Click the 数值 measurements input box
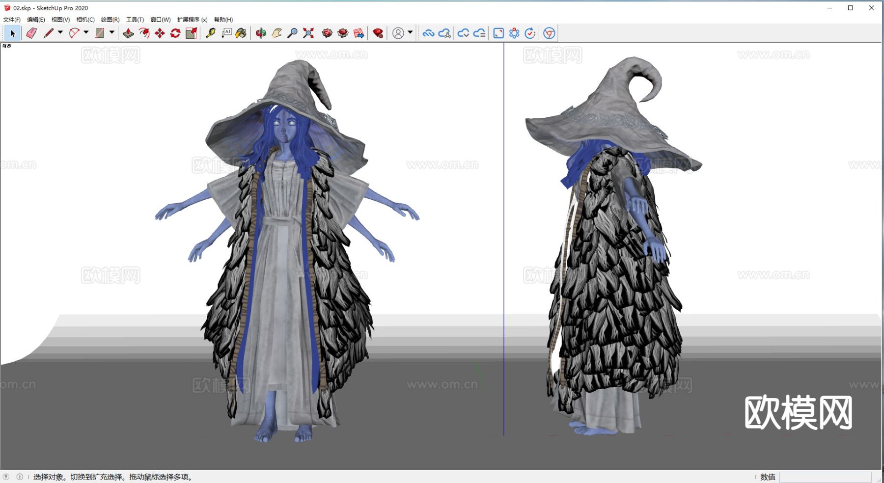The image size is (884, 483). 825,477
